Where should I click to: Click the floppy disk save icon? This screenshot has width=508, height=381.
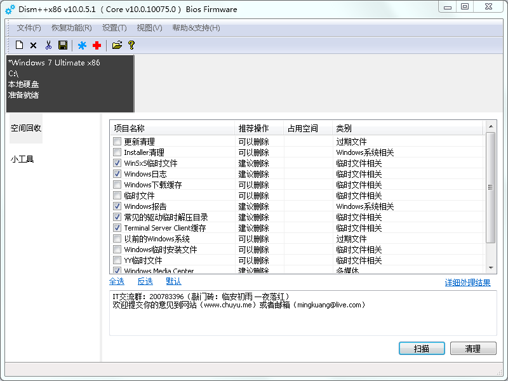(x=63, y=45)
